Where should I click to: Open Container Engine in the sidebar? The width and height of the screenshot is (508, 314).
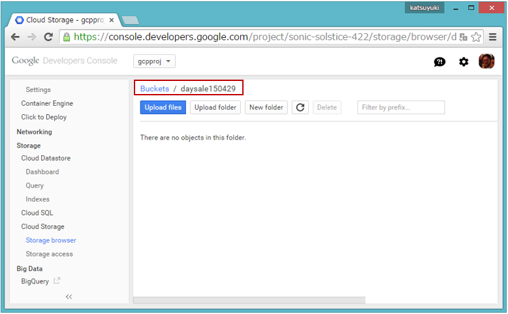[47, 103]
